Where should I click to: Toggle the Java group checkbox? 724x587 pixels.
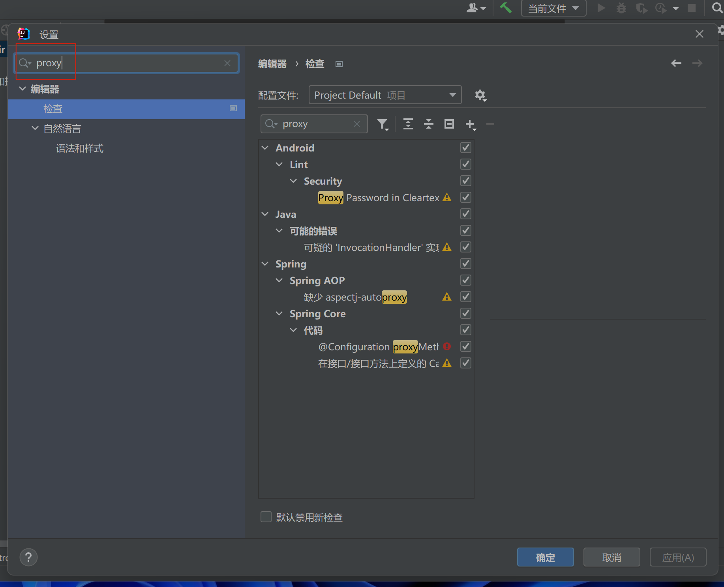[x=466, y=214]
